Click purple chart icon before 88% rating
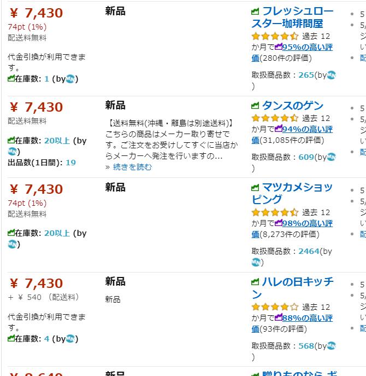The height and width of the screenshot is (376, 366). [279, 317]
